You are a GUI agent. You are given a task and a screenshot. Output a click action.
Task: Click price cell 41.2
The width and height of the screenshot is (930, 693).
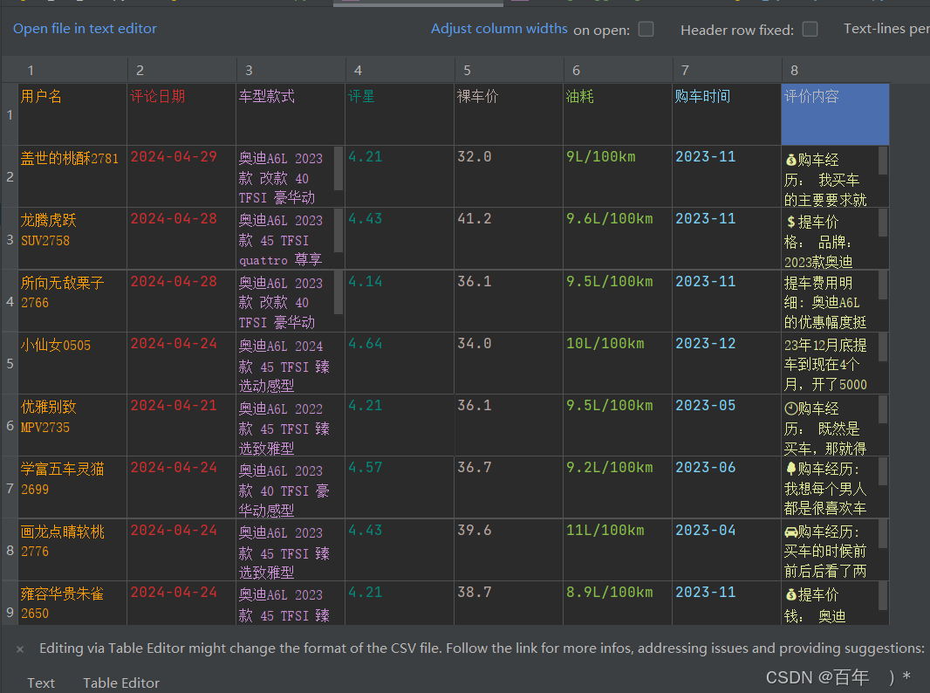pos(509,239)
